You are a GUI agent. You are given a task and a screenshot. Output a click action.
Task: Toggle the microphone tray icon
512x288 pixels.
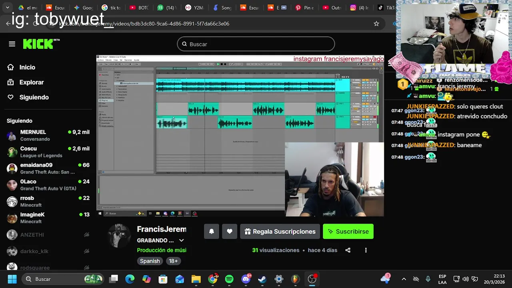coord(428,279)
